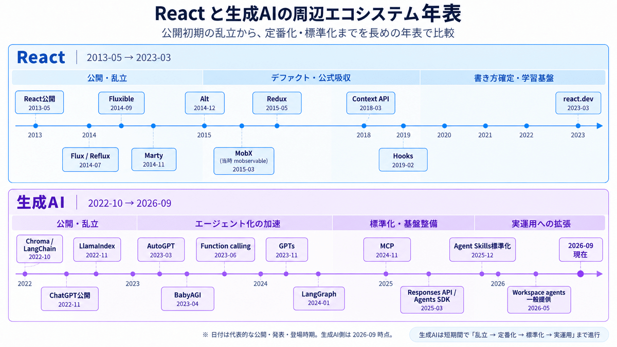Viewport: 617px width, 347px height.
Task: Click the 2021 year label
Action: (485, 135)
